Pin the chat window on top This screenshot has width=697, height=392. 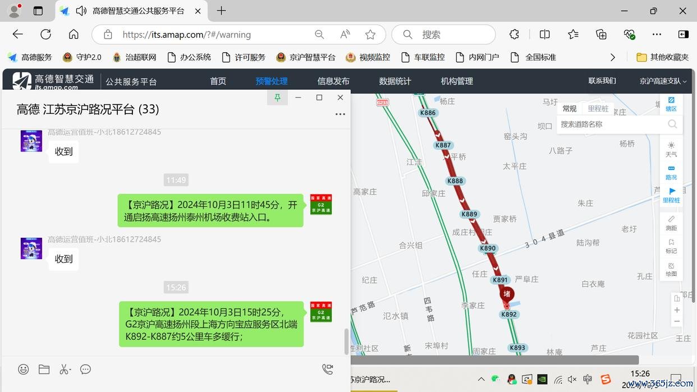tap(277, 98)
